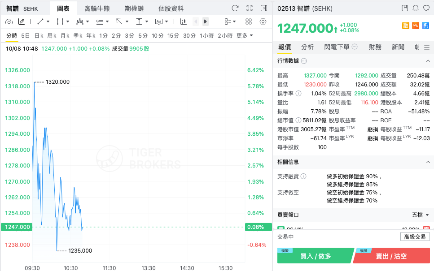Viewport: 434px width, 271px height.
Task: Open the candlestick chart type icon
Action: 183,22
